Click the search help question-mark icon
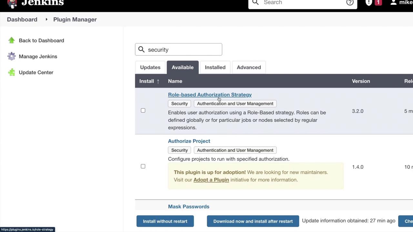Viewport: 413px width, 232px height. click(350, 3)
